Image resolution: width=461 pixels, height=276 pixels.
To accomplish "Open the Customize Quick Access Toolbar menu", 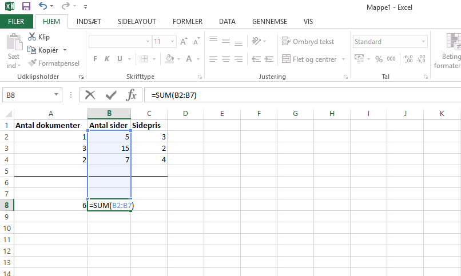I will [x=85, y=6].
